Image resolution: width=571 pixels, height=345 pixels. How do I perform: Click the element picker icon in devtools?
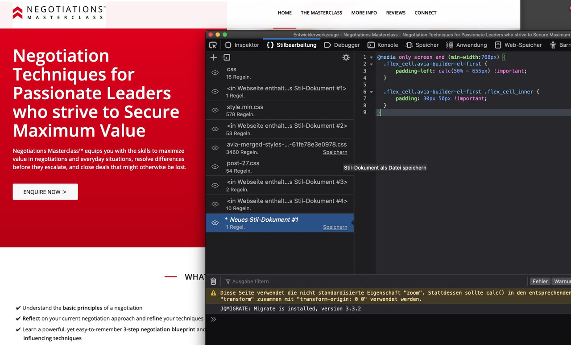[213, 45]
